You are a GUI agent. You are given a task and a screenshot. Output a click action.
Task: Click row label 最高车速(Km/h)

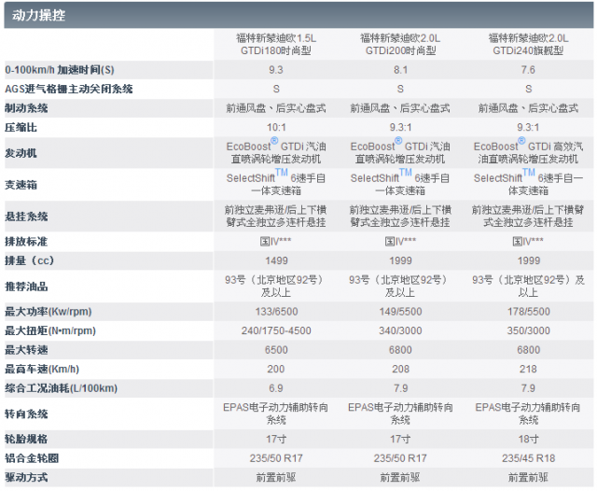click(42, 369)
